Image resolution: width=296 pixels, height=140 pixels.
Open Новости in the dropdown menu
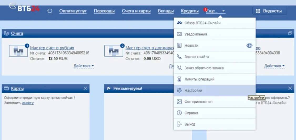pos(215,46)
